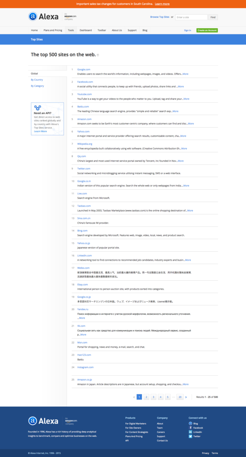Click the Facebook icon in footer

190,428
